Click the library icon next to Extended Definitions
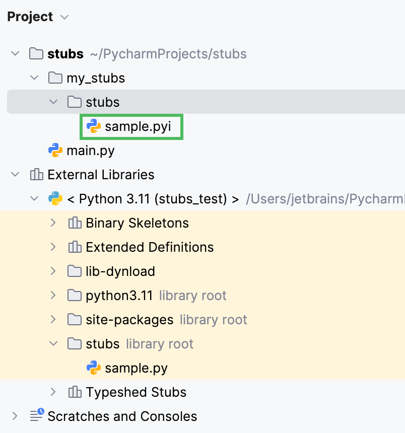405x433 pixels. pos(75,247)
